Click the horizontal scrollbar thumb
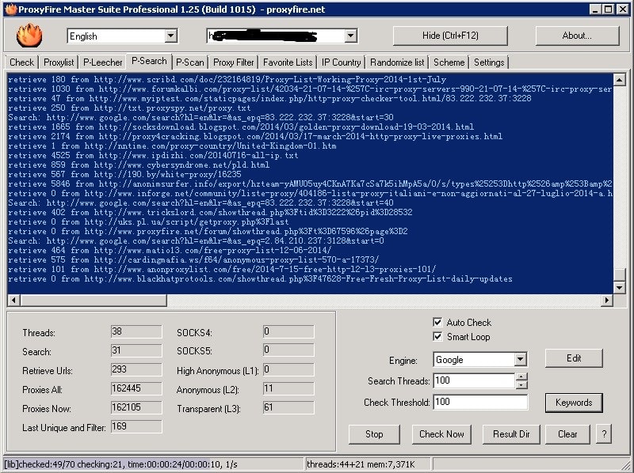 (x=94, y=300)
